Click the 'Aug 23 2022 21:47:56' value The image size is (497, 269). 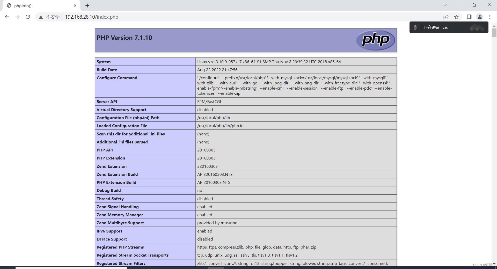pos(217,70)
